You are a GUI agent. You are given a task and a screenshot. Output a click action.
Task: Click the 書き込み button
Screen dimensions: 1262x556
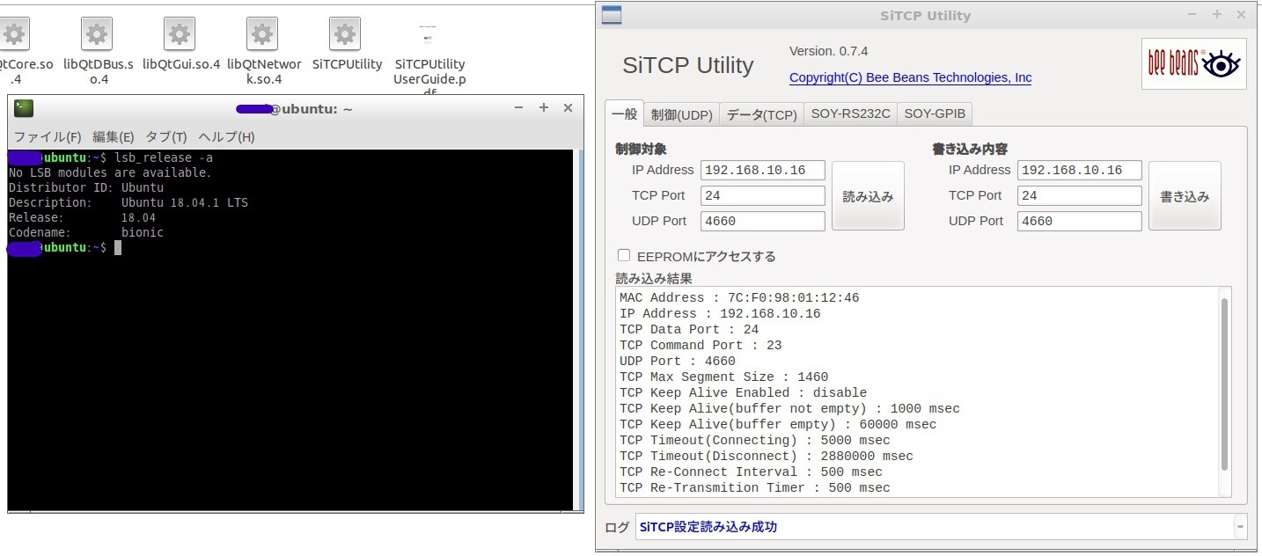point(1185,196)
